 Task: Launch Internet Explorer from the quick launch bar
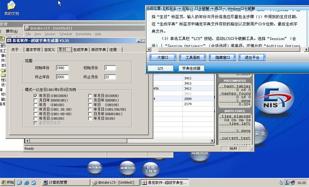coord(27,183)
